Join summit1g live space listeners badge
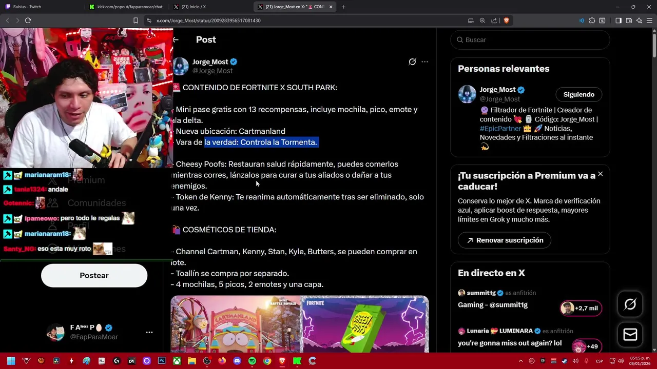The height and width of the screenshot is (369, 657). [581, 308]
